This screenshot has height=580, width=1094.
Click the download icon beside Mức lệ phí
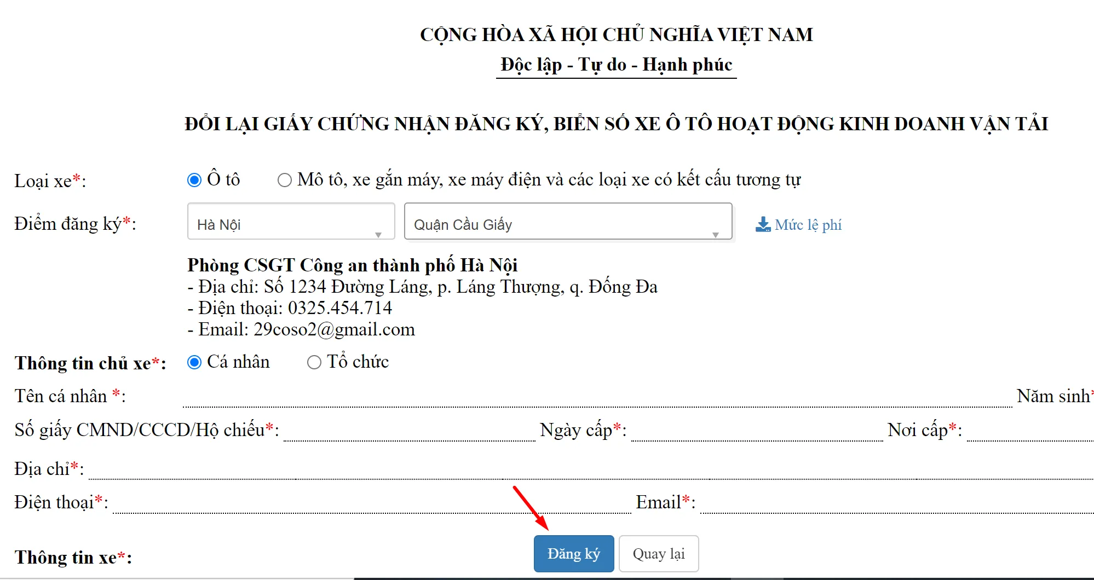(x=762, y=224)
